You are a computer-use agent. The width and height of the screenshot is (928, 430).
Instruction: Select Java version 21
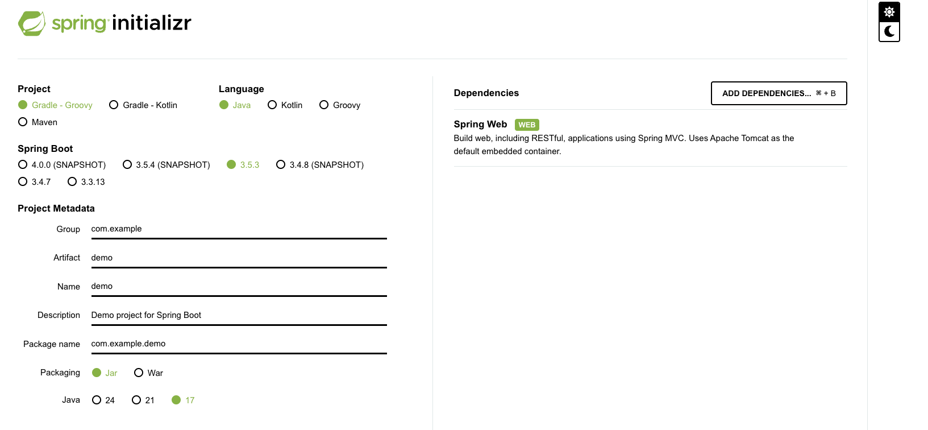[x=136, y=400]
